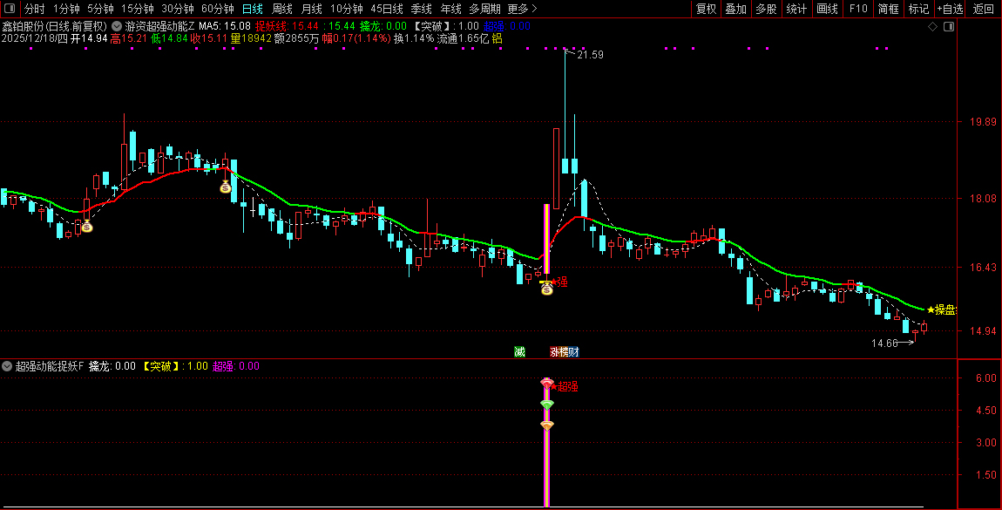Viewport: 1002px width, 510px height.
Task: Click the diamond icon near the chart corner
Action: point(932,27)
